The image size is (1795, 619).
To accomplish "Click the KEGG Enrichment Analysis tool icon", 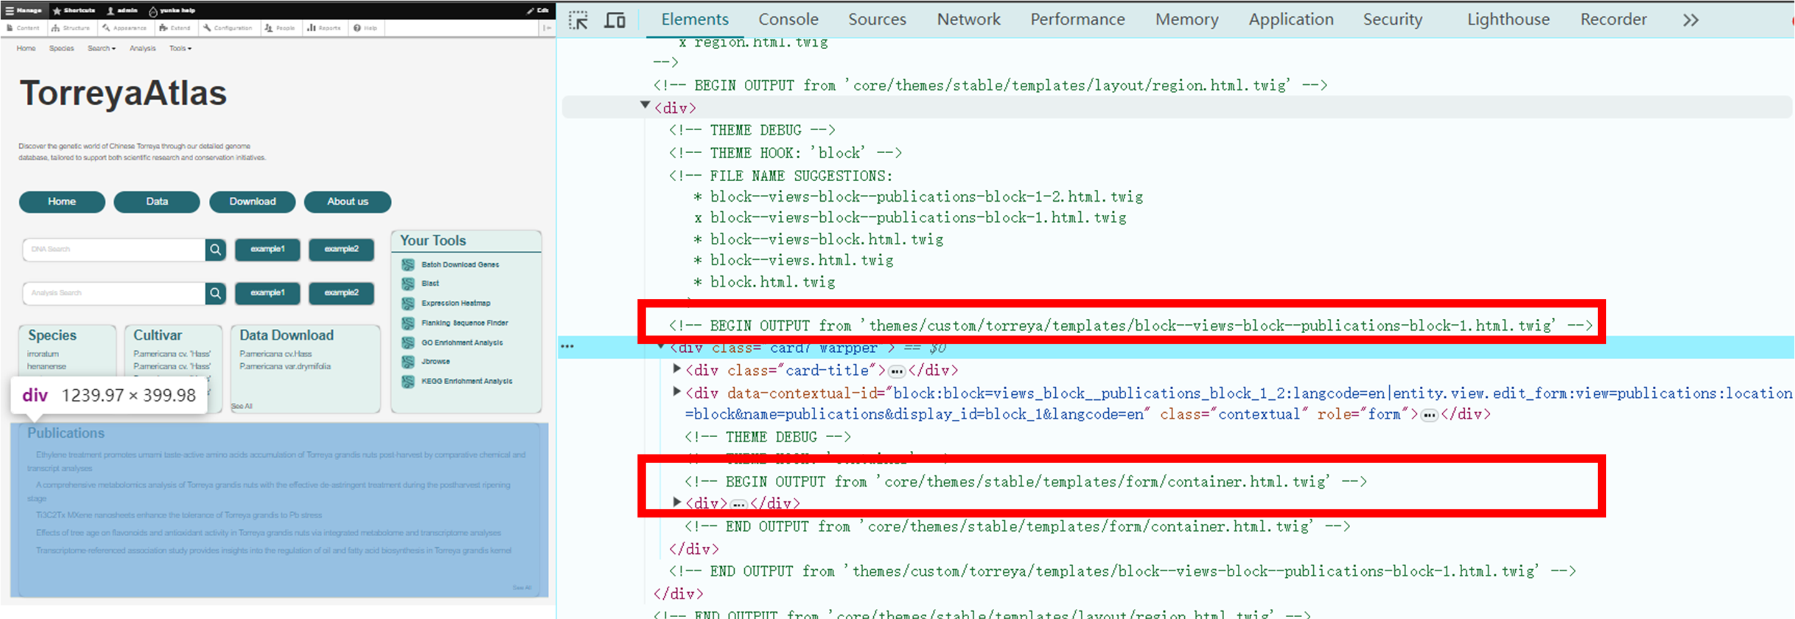I will pos(408,382).
